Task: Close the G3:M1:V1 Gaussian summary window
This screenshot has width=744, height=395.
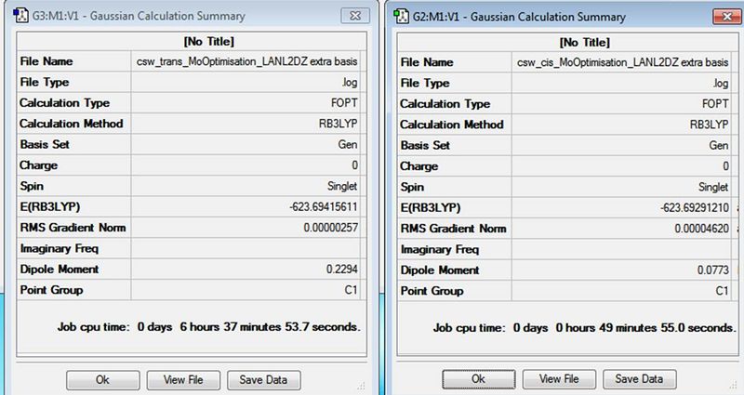Action: coord(355,16)
